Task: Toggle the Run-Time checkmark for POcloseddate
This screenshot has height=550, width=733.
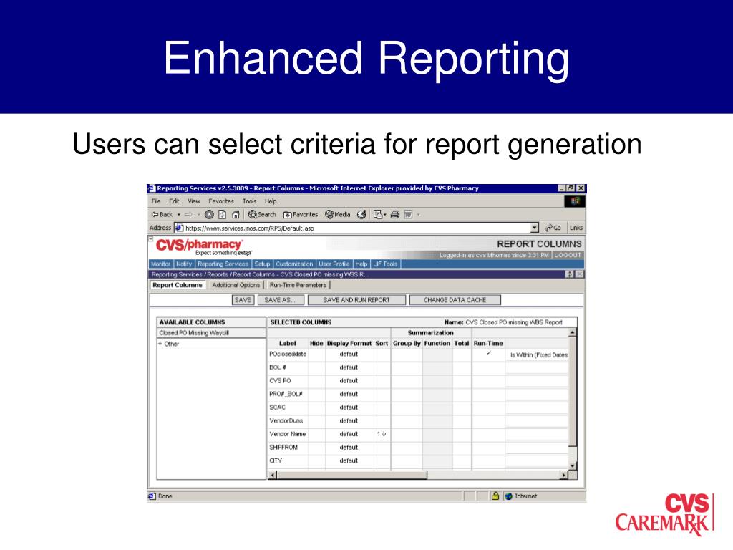Action: tap(488, 354)
